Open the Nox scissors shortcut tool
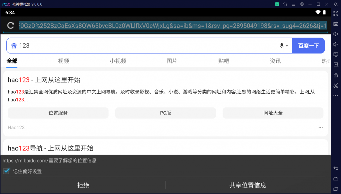 336,85
